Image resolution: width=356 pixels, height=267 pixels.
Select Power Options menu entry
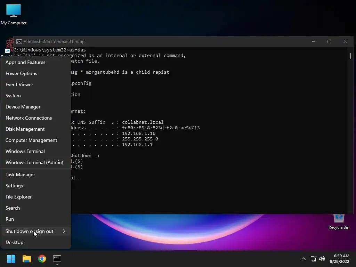pos(36,73)
